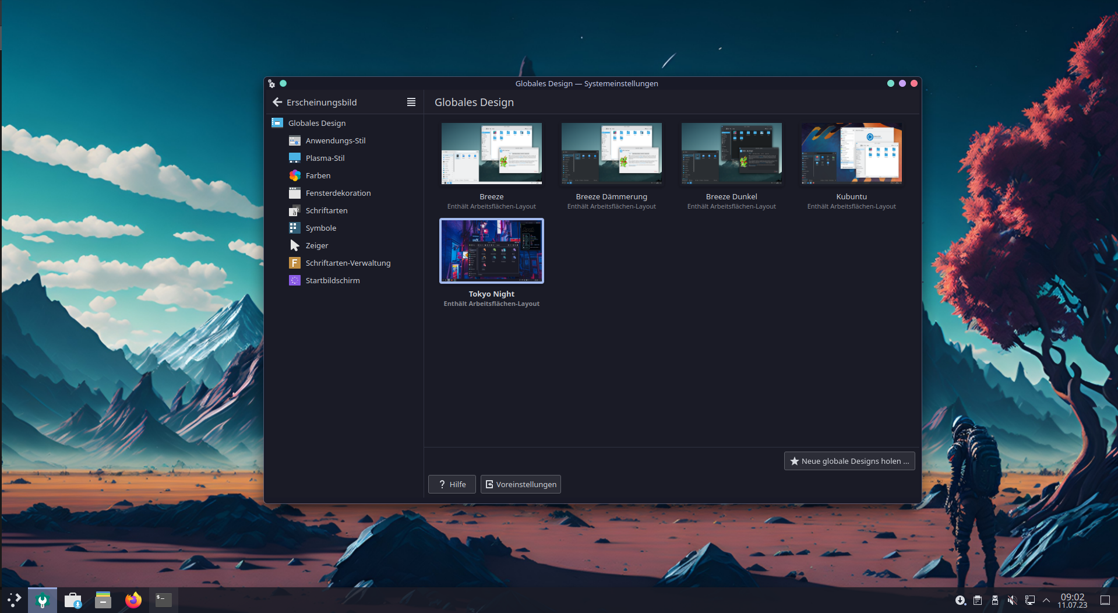Open the terminal from the taskbar
Image resolution: width=1118 pixels, height=613 pixels.
[x=164, y=600]
